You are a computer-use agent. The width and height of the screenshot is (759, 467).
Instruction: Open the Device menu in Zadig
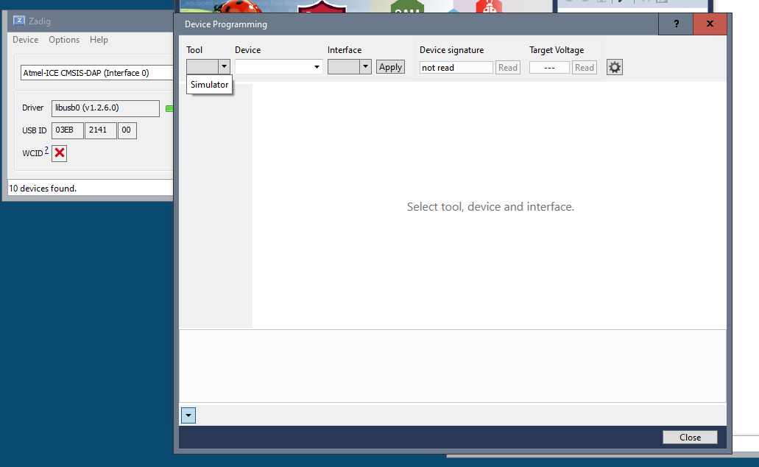tap(25, 40)
